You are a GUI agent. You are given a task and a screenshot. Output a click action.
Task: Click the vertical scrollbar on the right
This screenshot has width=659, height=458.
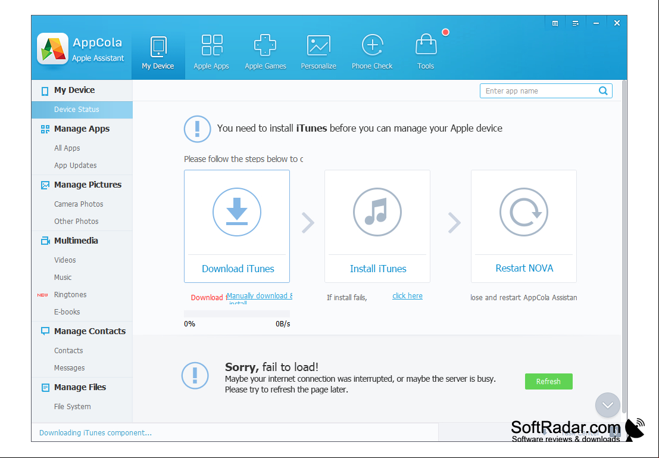624,247
